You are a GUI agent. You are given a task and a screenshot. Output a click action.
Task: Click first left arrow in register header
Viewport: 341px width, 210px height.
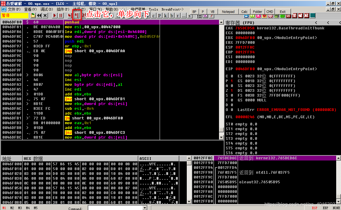316,22
